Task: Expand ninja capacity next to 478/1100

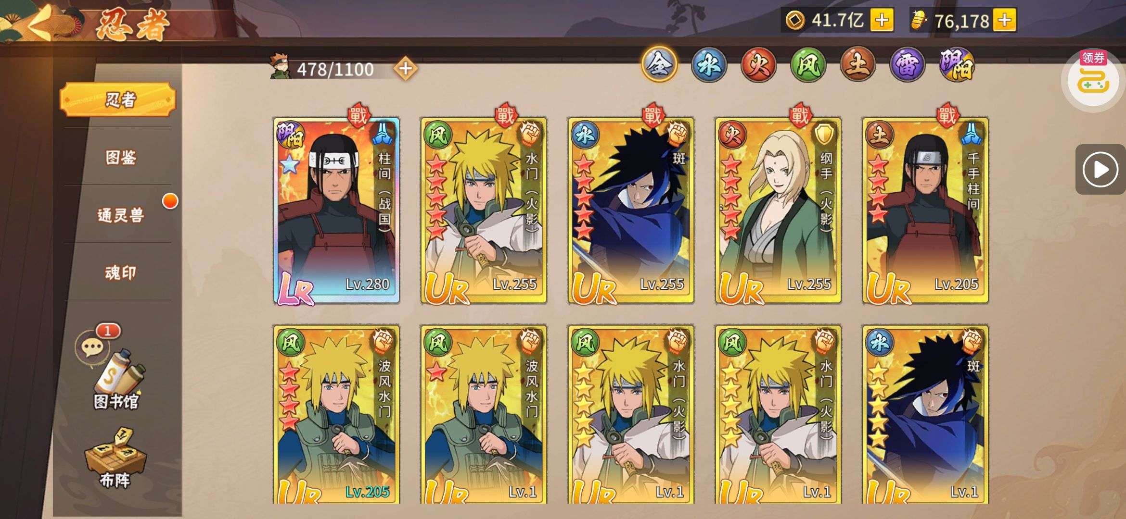Action: click(x=406, y=69)
